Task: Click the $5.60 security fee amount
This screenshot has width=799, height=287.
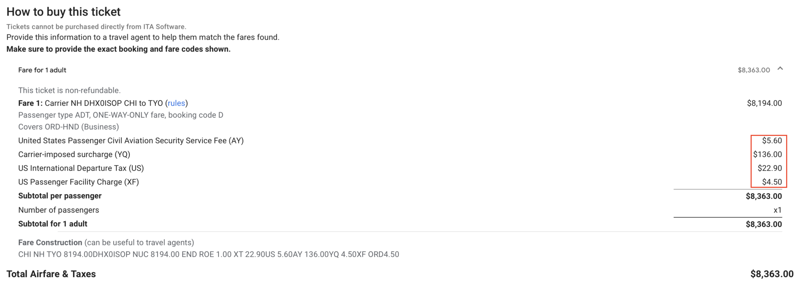Action: point(772,141)
